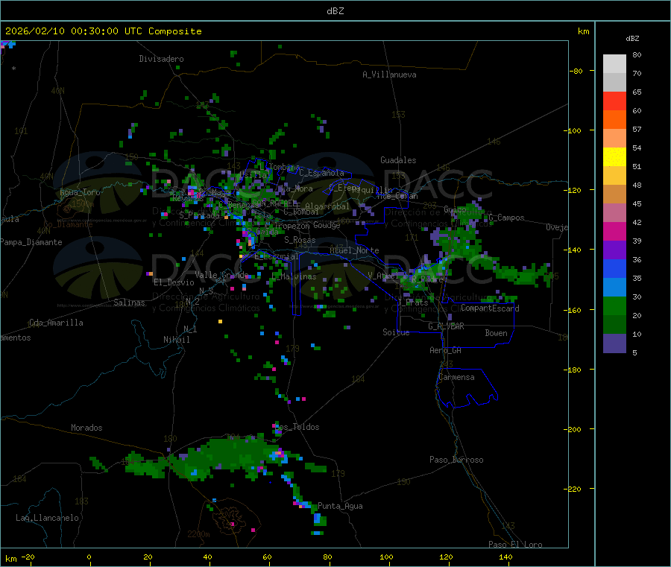Click the 'Nihuil' place label
This screenshot has height=567, width=671.
point(177,340)
